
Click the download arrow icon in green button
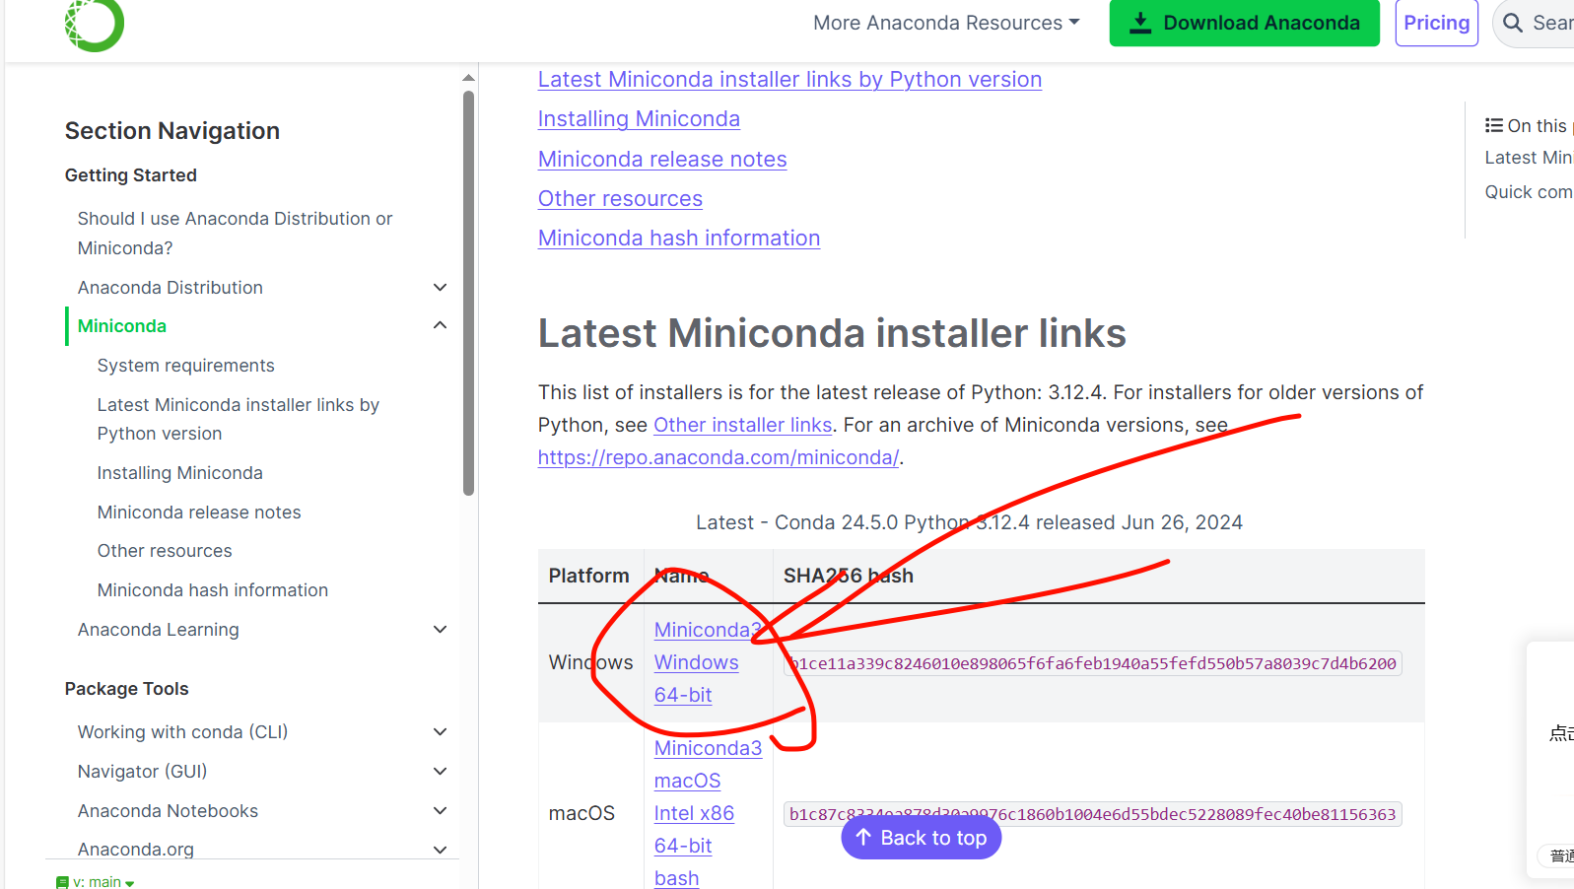pos(1140,23)
